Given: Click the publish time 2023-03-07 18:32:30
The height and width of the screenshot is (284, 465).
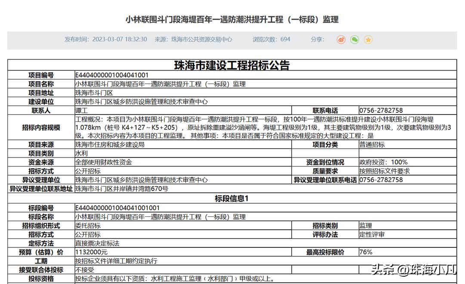Looking at the screenshot, I should pyautogui.click(x=120, y=40).
